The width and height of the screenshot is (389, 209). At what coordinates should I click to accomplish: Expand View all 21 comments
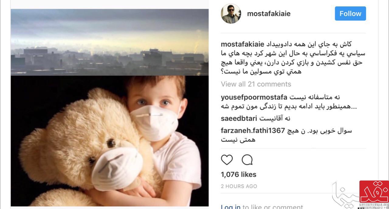point(256,84)
